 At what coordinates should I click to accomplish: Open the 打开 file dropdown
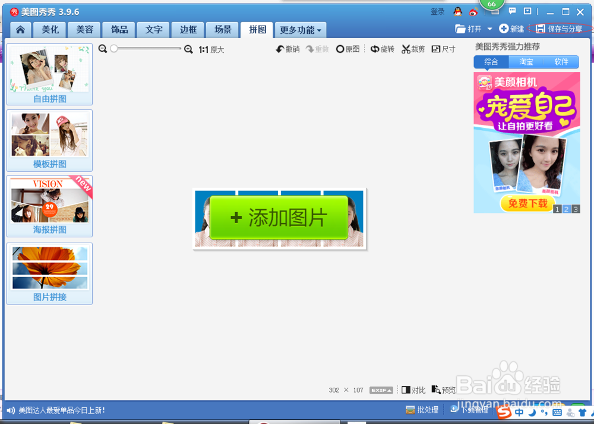coord(475,28)
